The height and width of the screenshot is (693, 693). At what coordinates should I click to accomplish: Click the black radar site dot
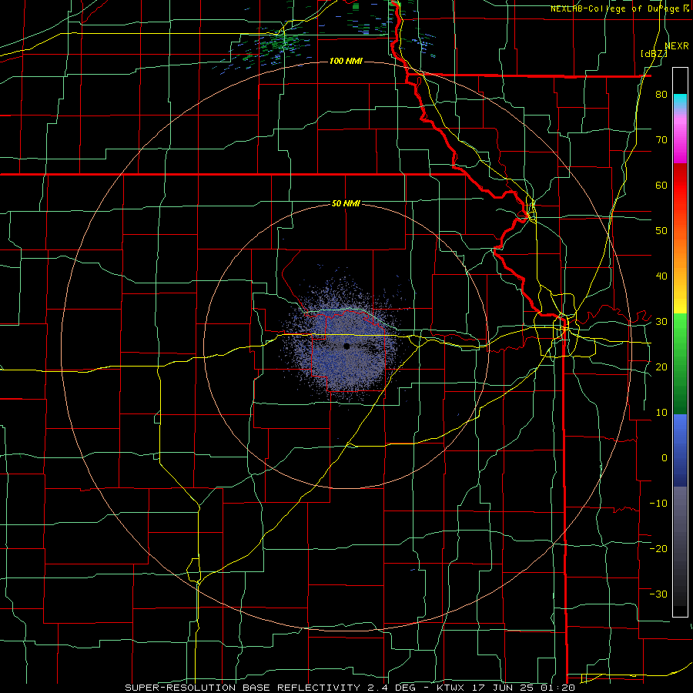click(x=346, y=346)
